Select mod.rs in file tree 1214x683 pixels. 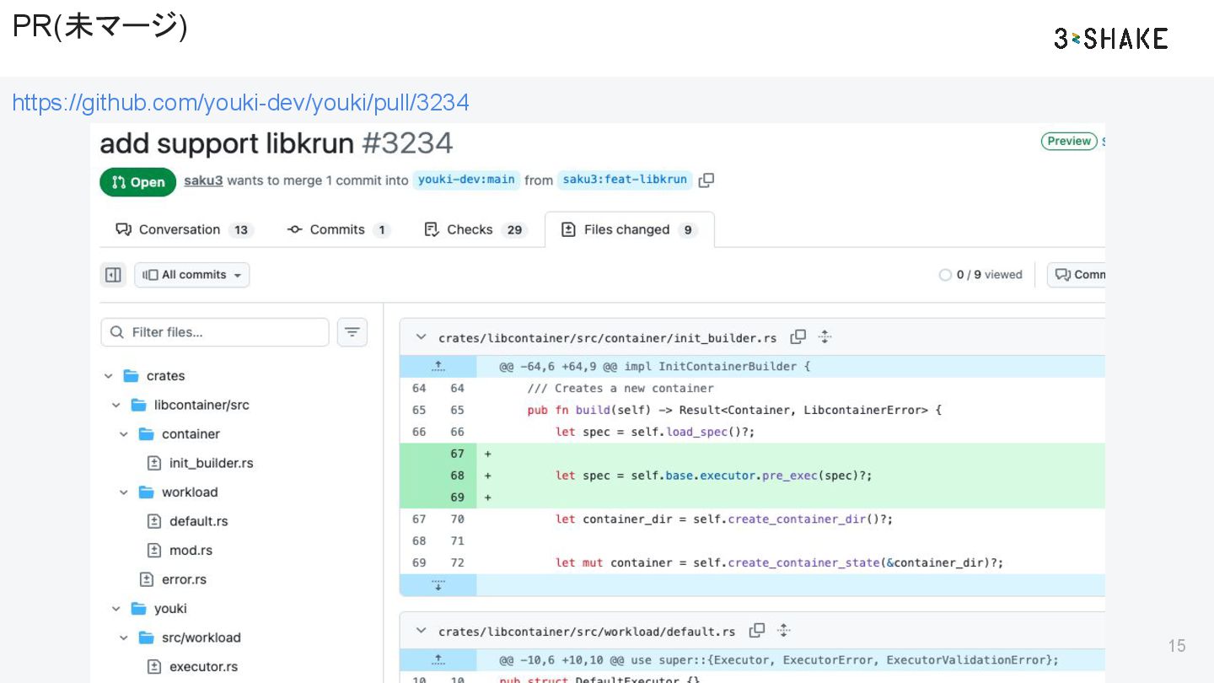coord(191,551)
